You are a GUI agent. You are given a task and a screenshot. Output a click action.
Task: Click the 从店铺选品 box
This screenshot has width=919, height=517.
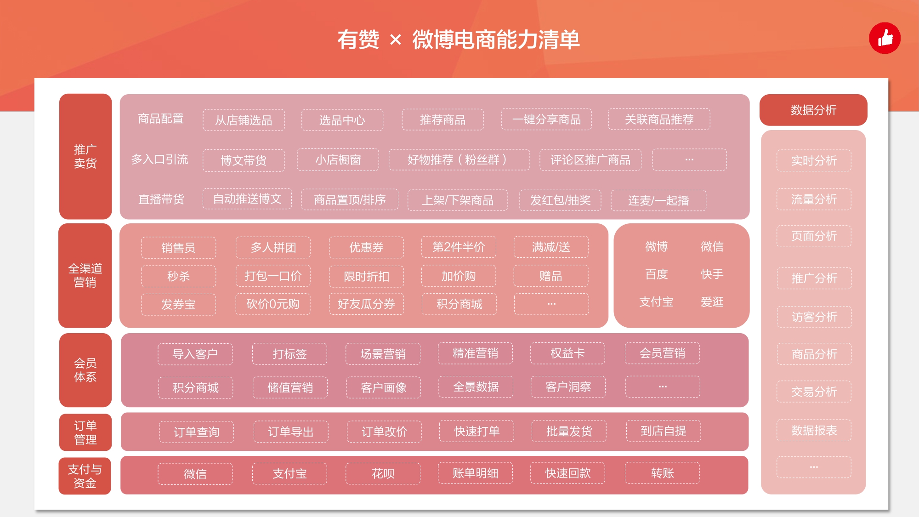(x=244, y=120)
